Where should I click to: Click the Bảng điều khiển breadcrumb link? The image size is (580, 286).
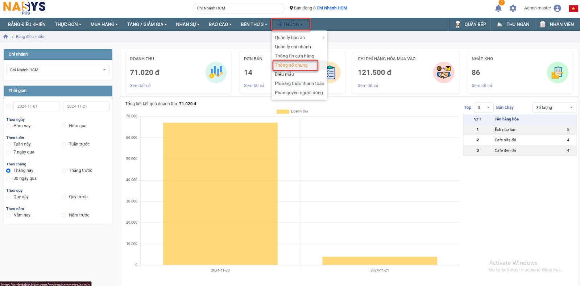pos(30,37)
